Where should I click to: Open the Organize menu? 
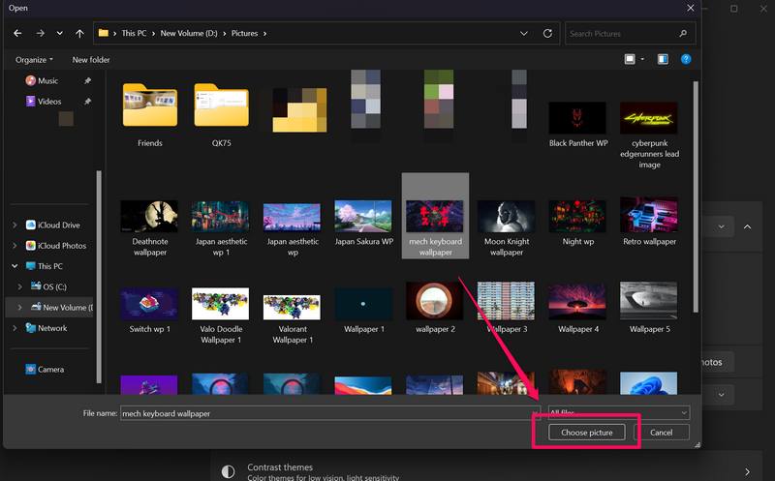34,59
